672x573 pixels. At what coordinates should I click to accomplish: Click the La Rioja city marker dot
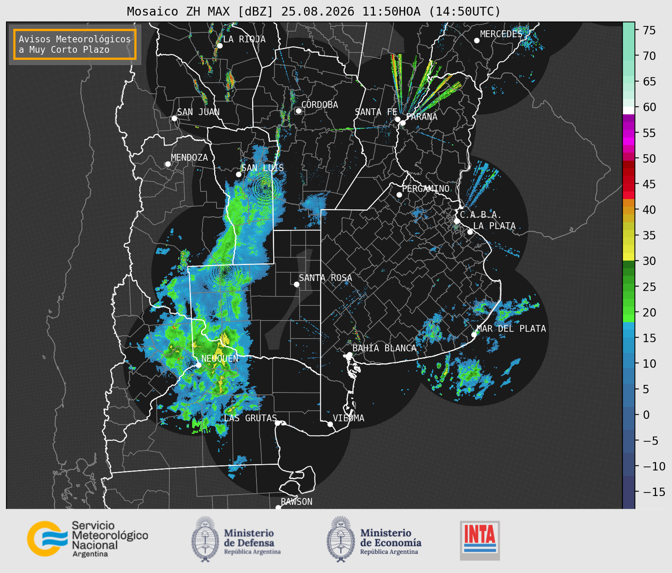219,46
